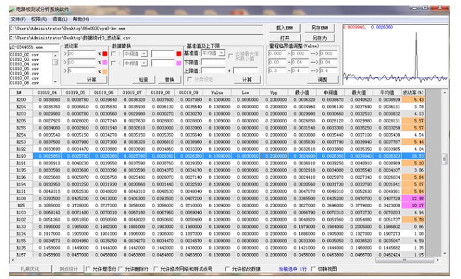This screenshot has width=461, height=279.
Task: Select row R200 header
Action: 21,100
